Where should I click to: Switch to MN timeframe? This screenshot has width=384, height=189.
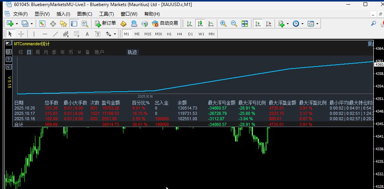coord(212,34)
